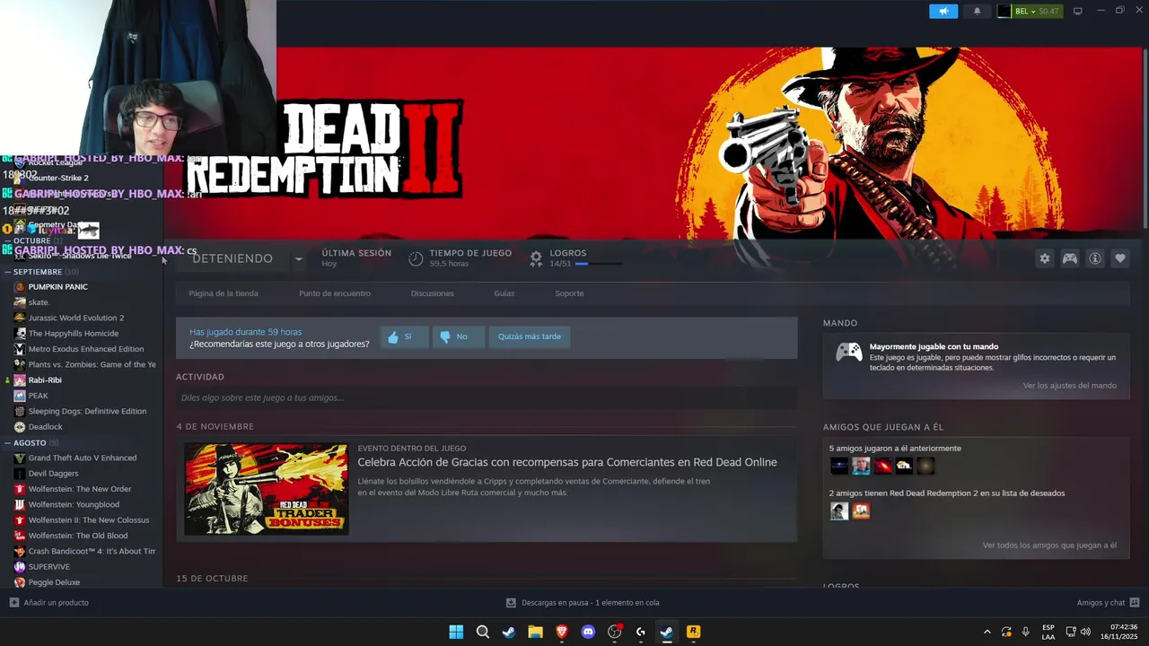Go to Página de la tienda tab
The width and height of the screenshot is (1149, 646).
click(x=224, y=293)
